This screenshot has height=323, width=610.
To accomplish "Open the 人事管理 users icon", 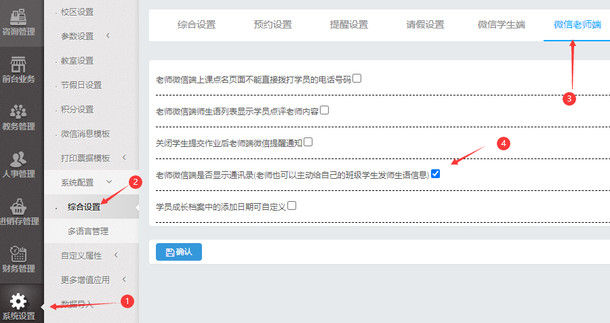I will pos(18,159).
